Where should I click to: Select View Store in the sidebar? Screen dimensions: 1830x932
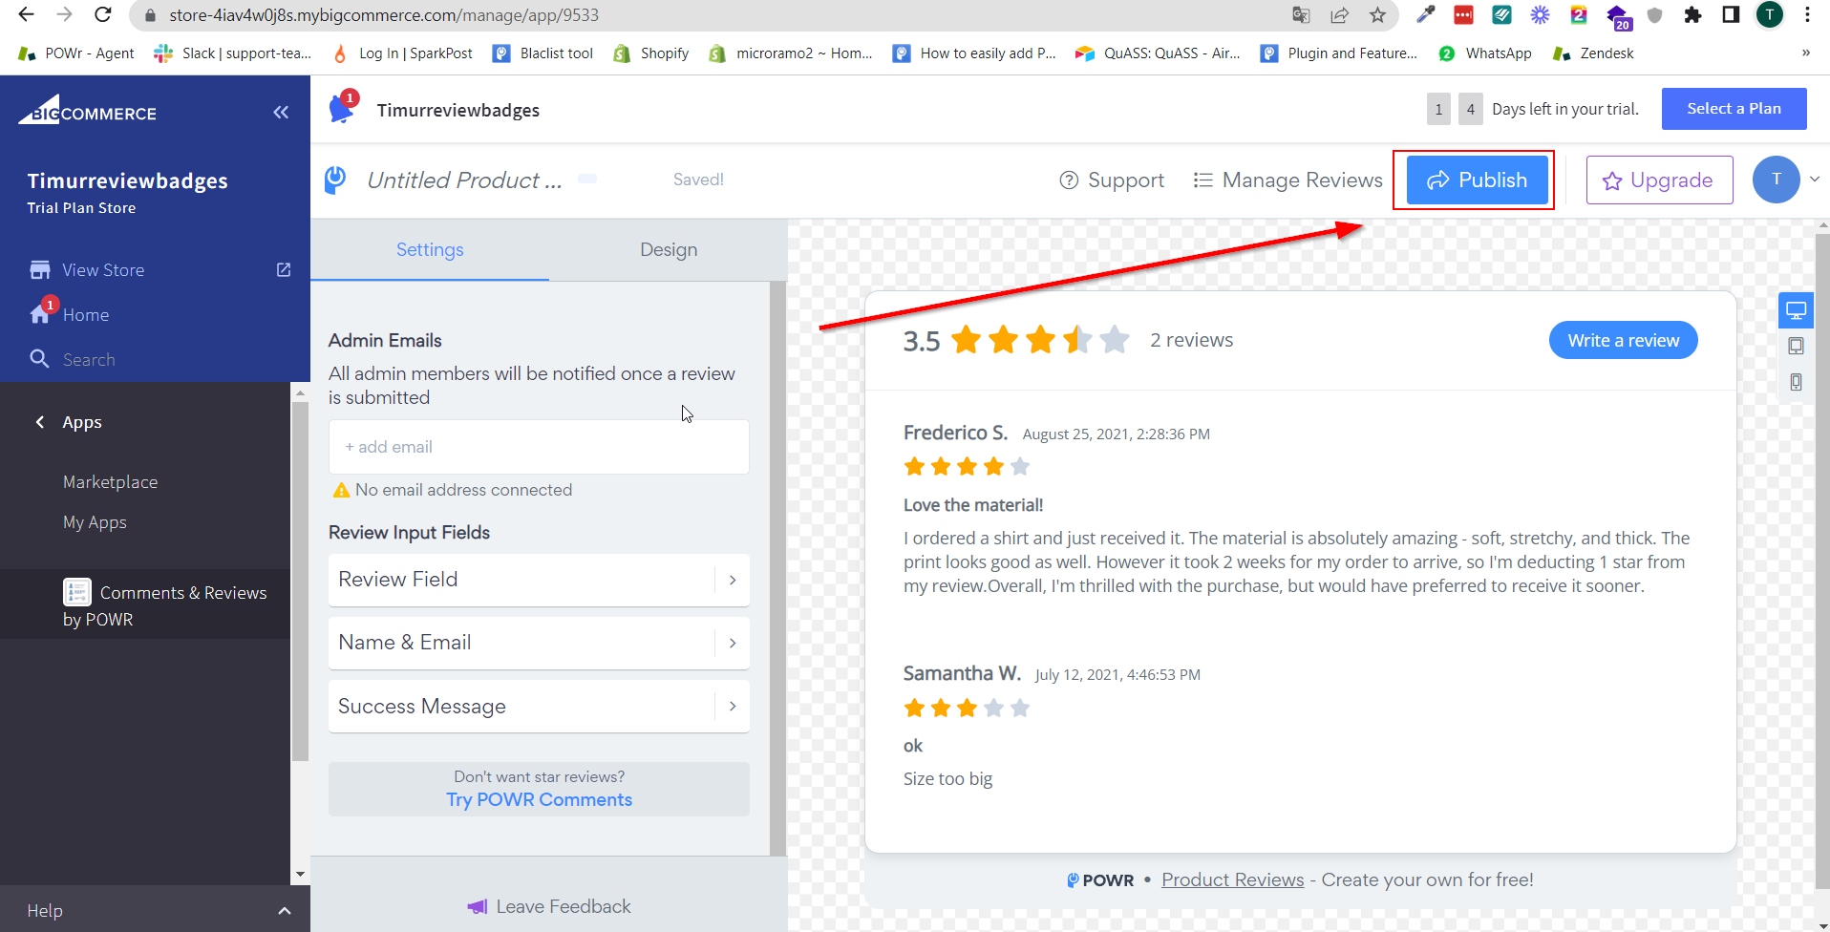(x=103, y=270)
